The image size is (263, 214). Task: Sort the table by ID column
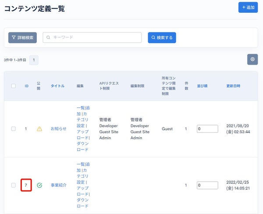[26, 86]
